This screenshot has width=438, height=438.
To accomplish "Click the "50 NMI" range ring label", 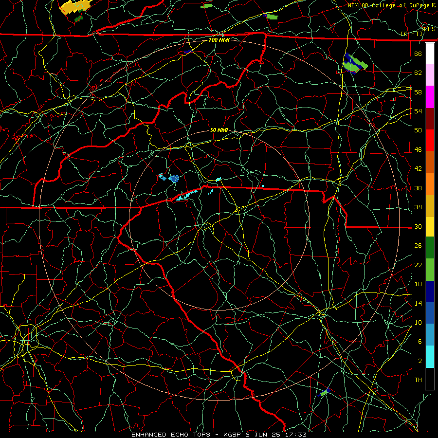I will click(x=219, y=130).
